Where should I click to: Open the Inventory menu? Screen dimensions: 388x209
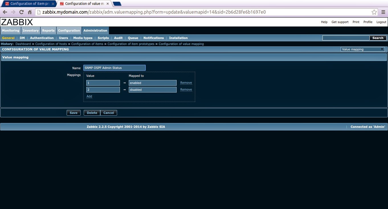point(31,30)
